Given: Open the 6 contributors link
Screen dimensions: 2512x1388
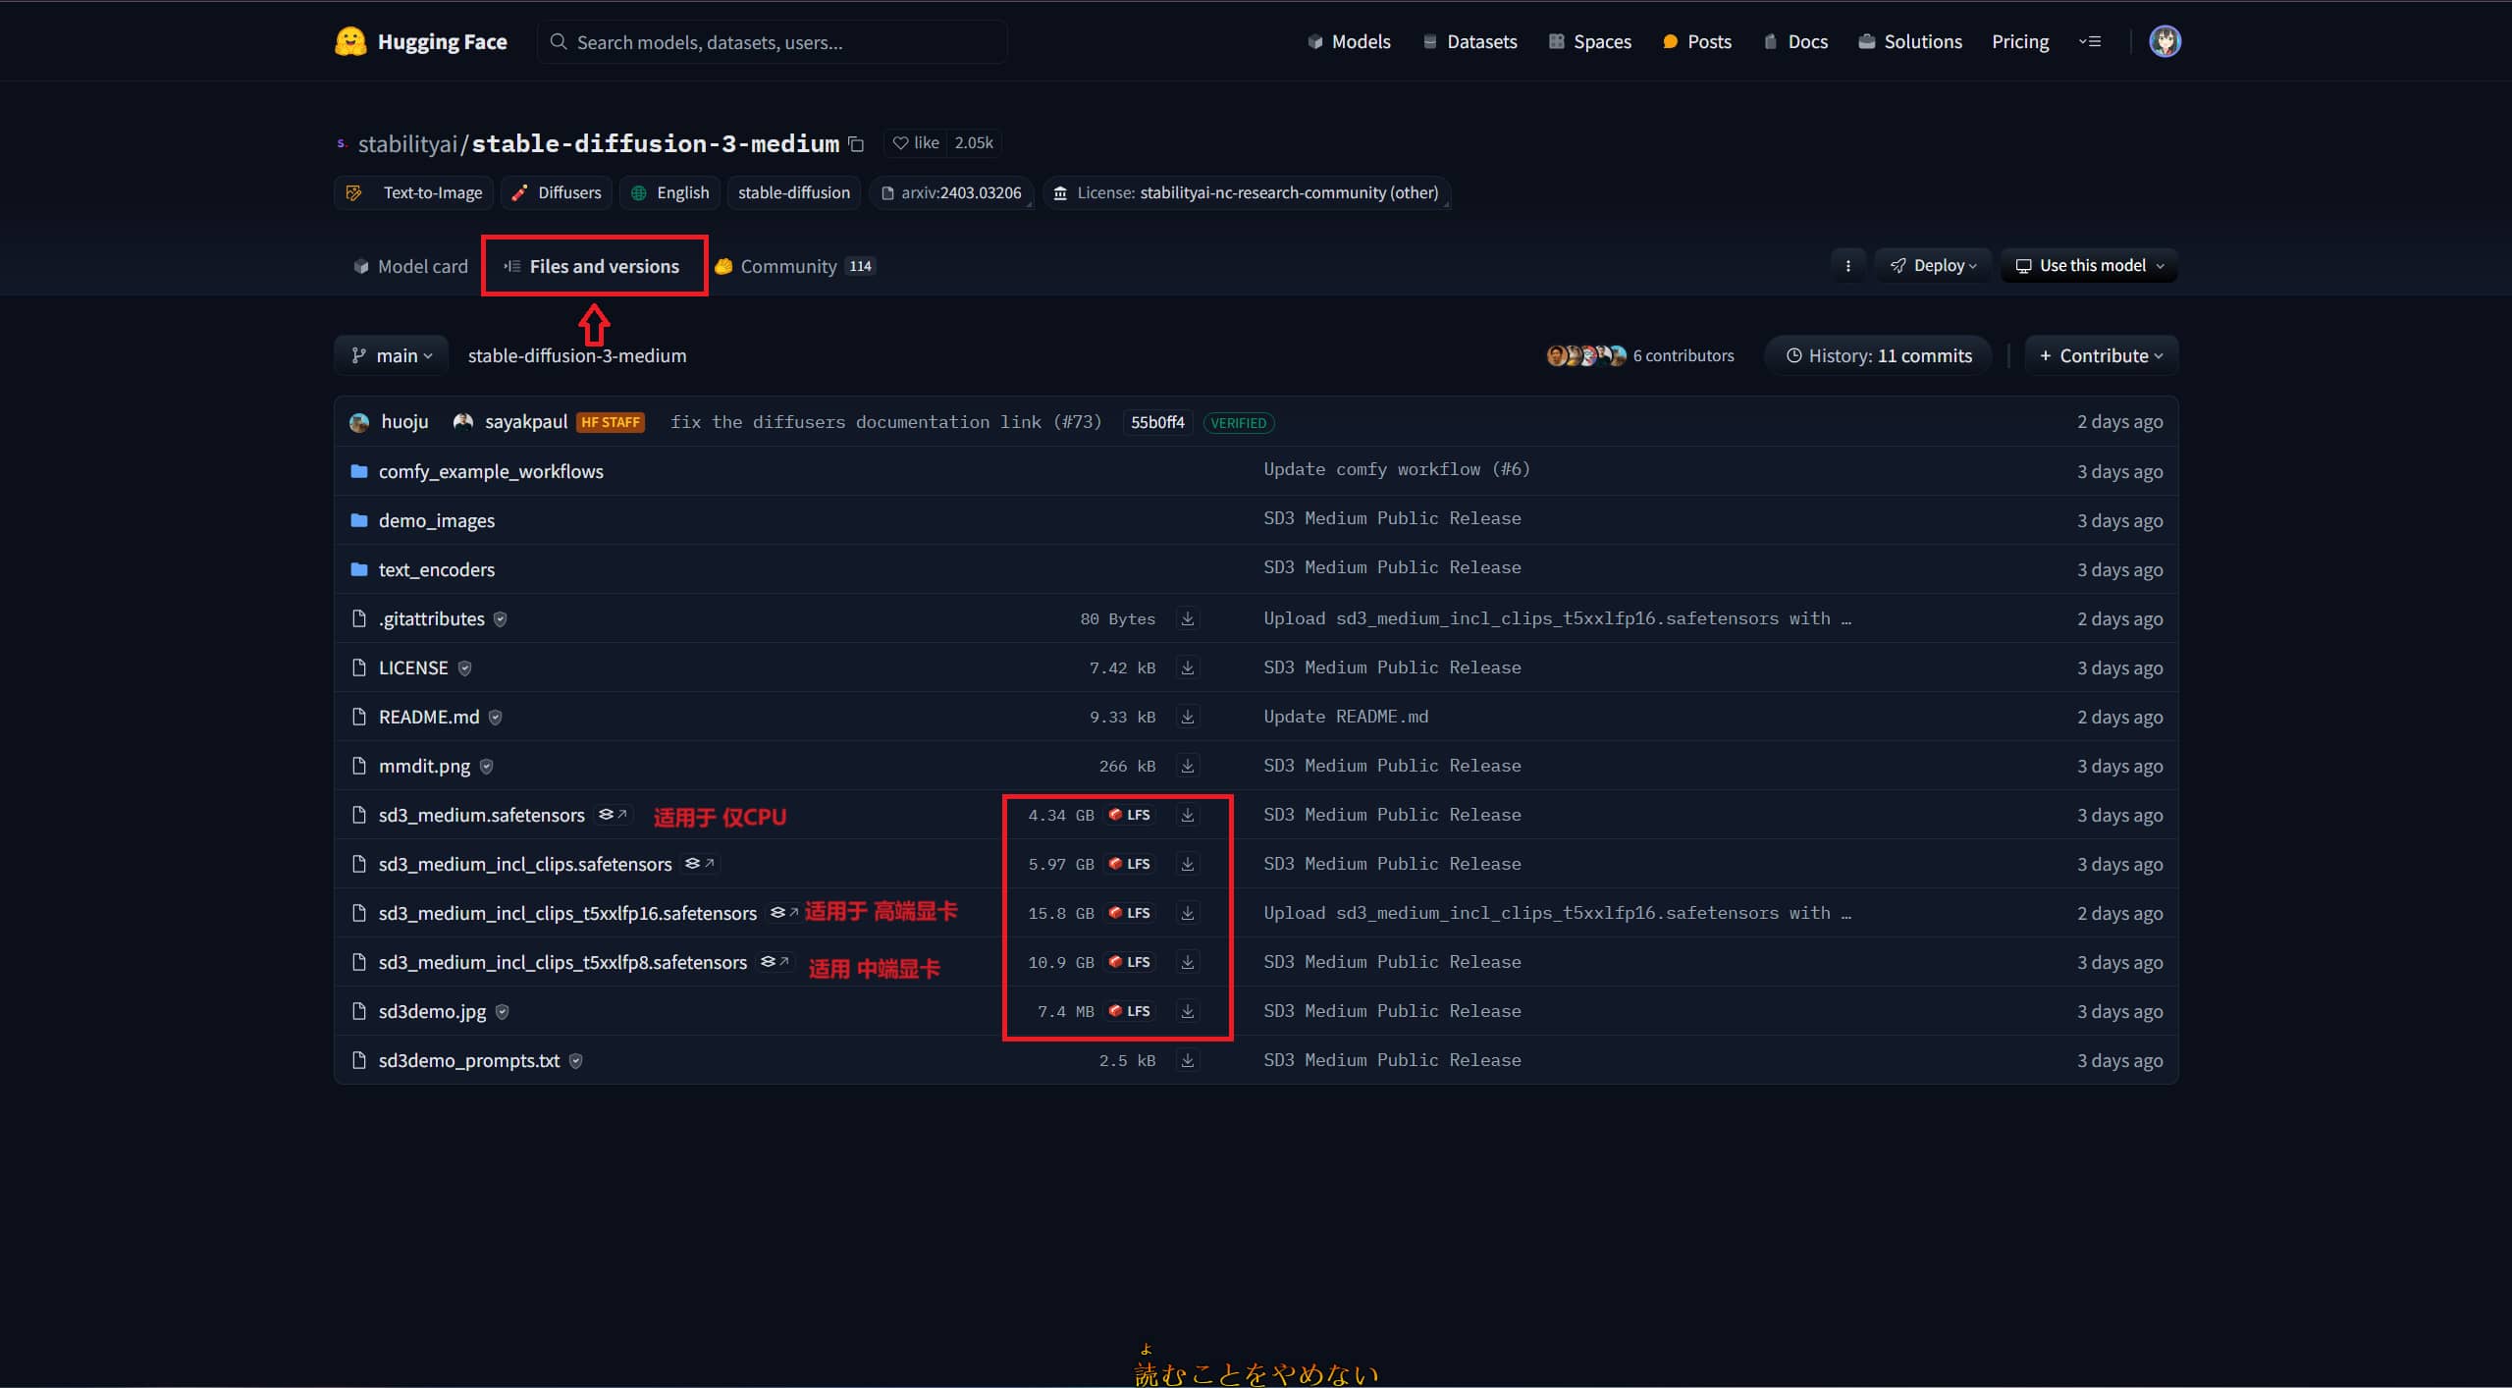Looking at the screenshot, I should [x=1684, y=355].
